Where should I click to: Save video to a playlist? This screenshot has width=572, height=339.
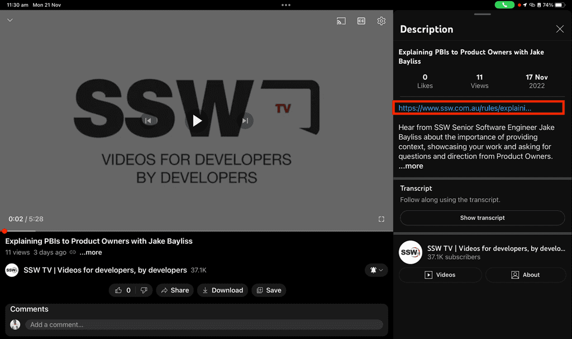[x=268, y=290]
